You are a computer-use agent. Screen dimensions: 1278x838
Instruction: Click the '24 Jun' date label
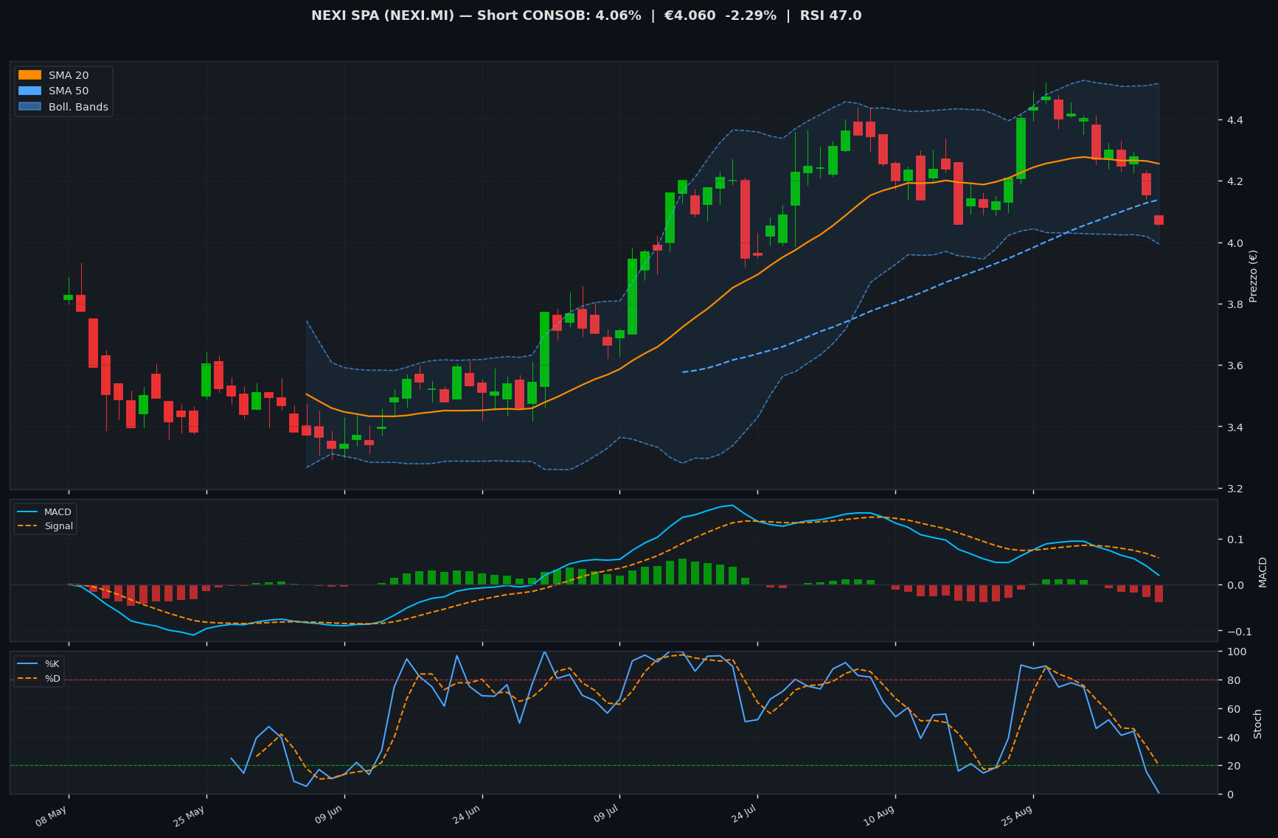pos(465,816)
